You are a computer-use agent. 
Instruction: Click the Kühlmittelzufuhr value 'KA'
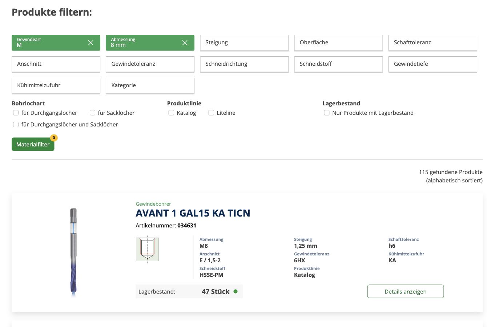click(392, 261)
